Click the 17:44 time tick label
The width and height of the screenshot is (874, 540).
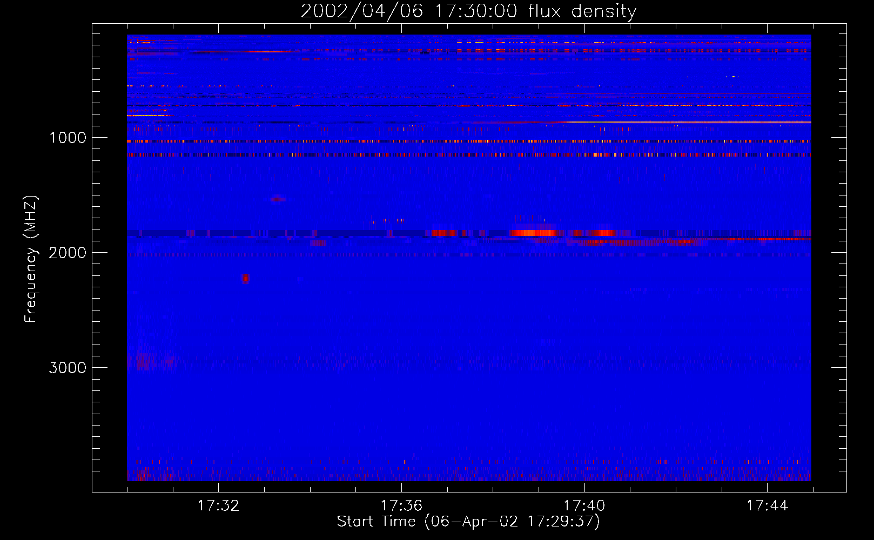pos(768,506)
